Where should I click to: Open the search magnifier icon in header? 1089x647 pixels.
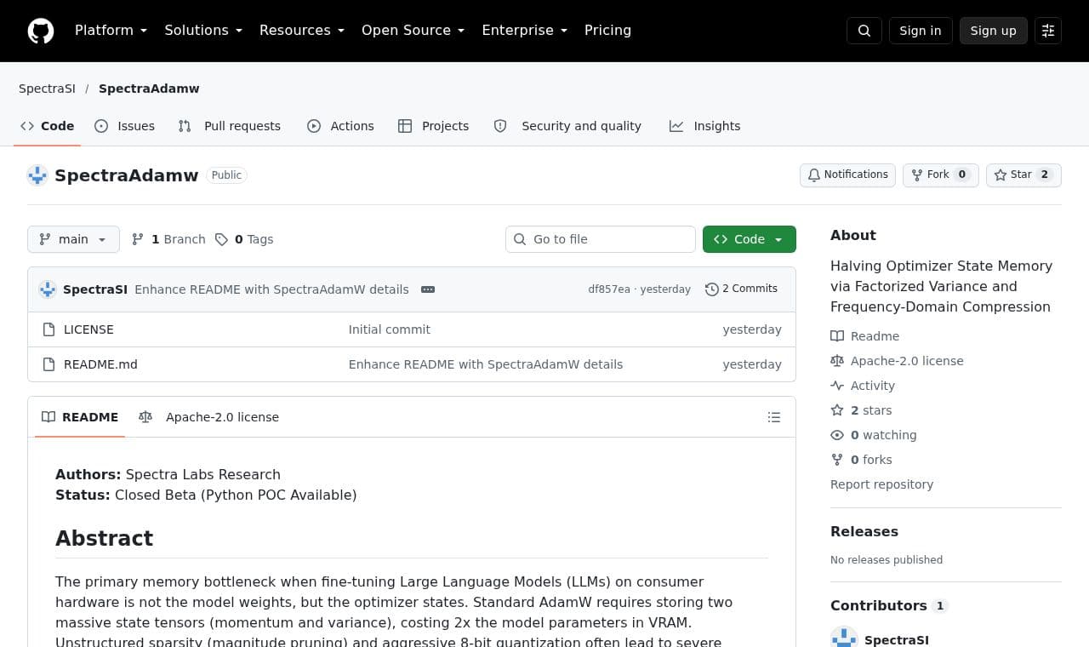click(864, 31)
